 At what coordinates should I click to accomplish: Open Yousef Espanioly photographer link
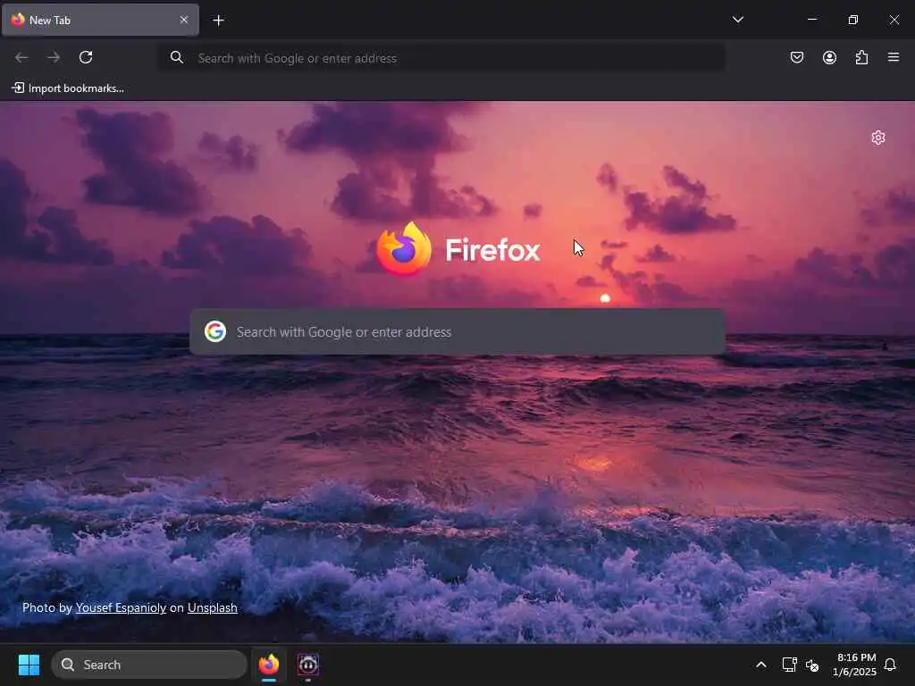[x=121, y=607]
